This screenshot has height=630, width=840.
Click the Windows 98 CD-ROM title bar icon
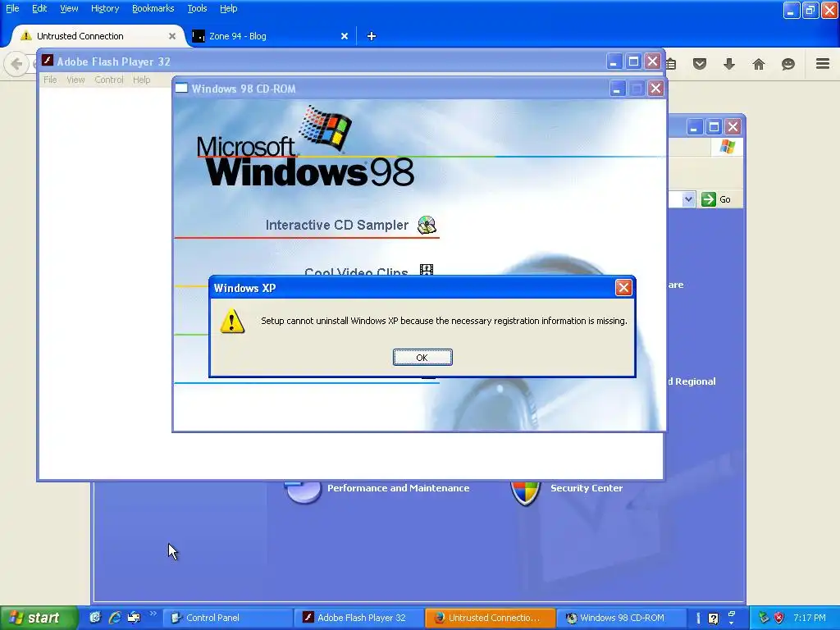point(181,89)
